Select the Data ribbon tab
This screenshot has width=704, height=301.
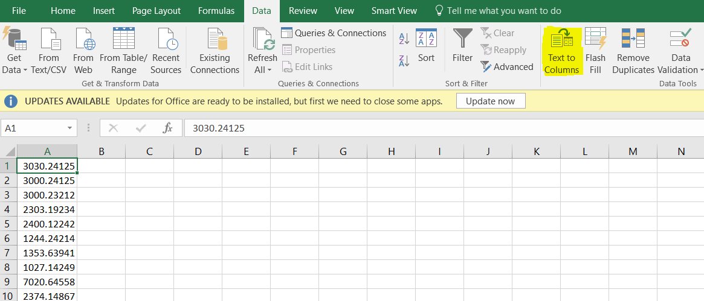pos(262,11)
